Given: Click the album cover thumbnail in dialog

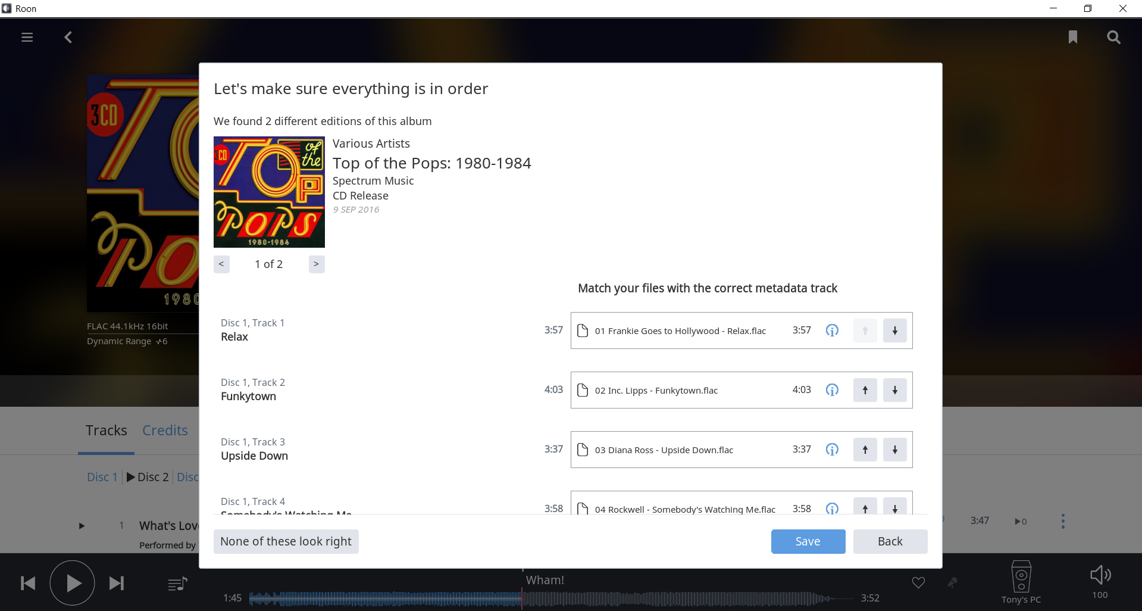Looking at the screenshot, I should (x=269, y=192).
